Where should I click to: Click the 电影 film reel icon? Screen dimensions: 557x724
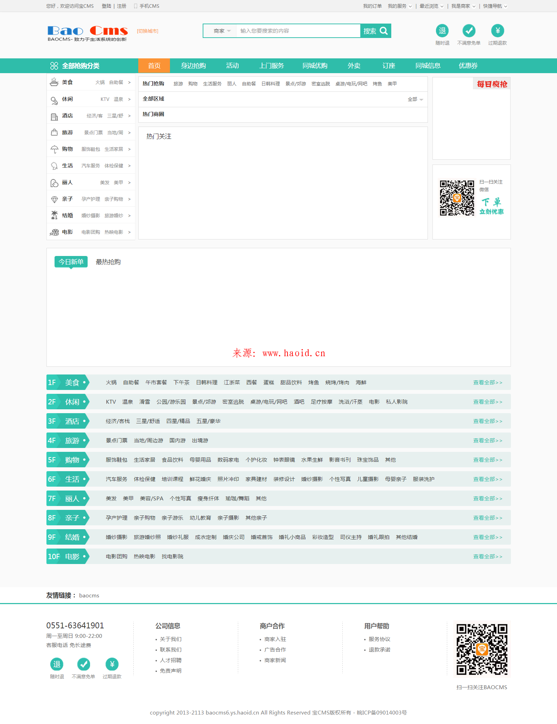(x=54, y=232)
